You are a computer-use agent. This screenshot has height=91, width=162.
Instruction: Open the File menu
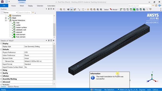click(4, 6)
